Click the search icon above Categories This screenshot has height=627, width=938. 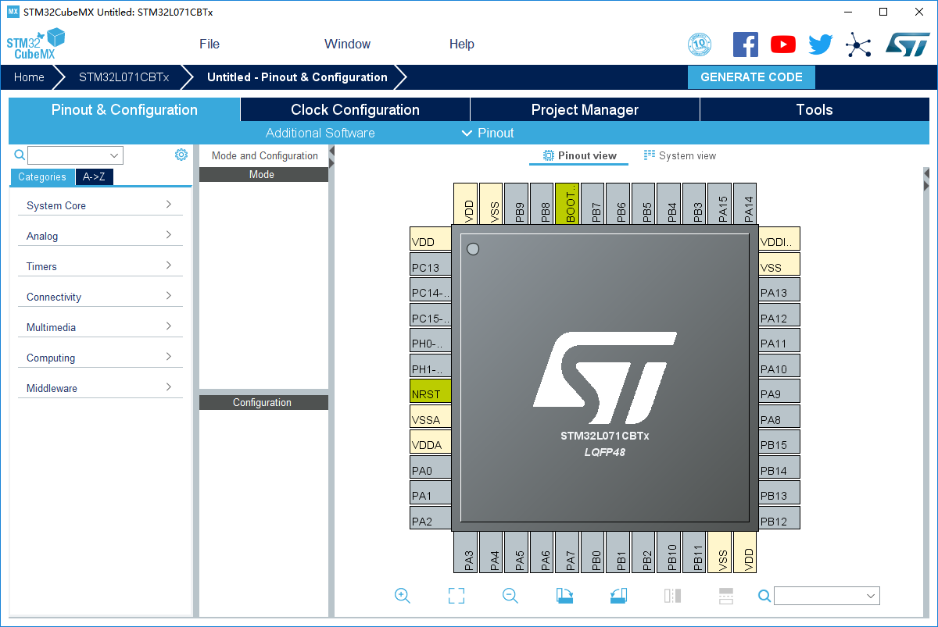pyautogui.click(x=20, y=155)
